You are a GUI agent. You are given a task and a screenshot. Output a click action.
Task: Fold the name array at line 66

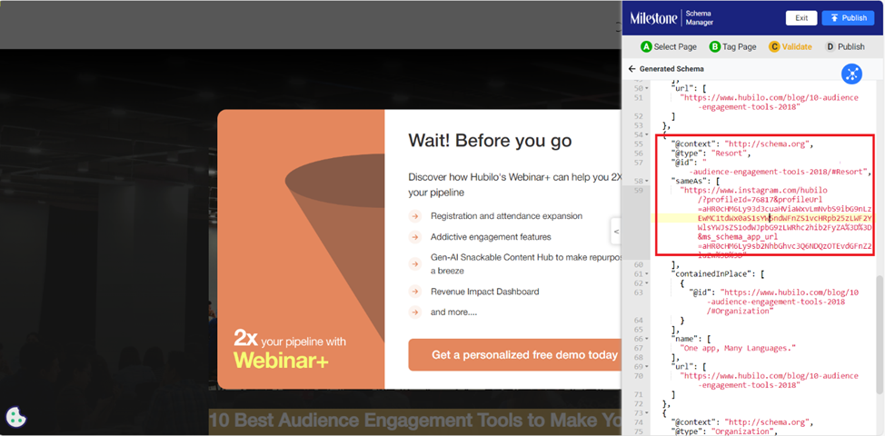647,339
